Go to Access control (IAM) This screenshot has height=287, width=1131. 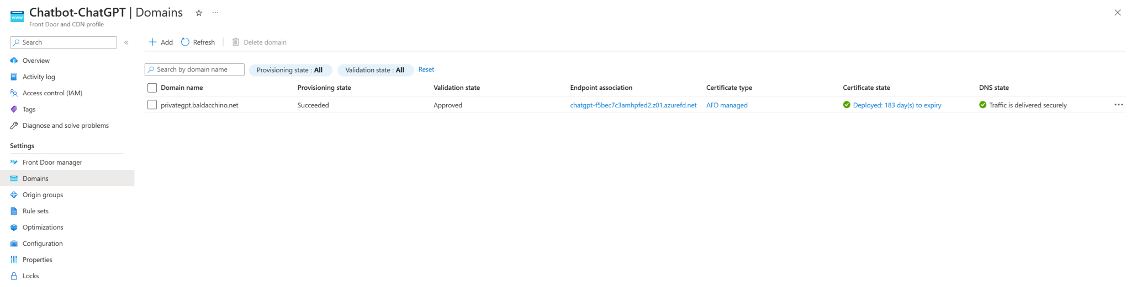[67, 93]
